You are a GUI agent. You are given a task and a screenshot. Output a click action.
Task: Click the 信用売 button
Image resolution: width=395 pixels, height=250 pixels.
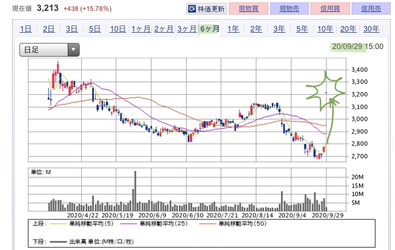click(x=371, y=9)
